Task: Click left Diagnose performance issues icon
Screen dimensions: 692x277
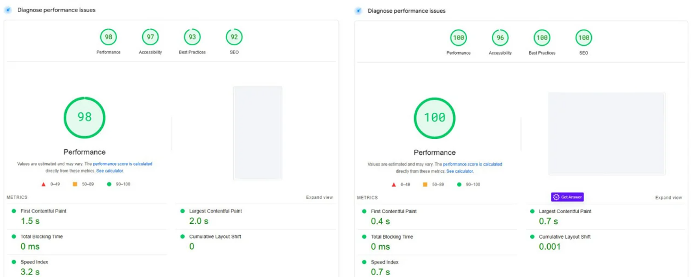Action: coord(8,10)
